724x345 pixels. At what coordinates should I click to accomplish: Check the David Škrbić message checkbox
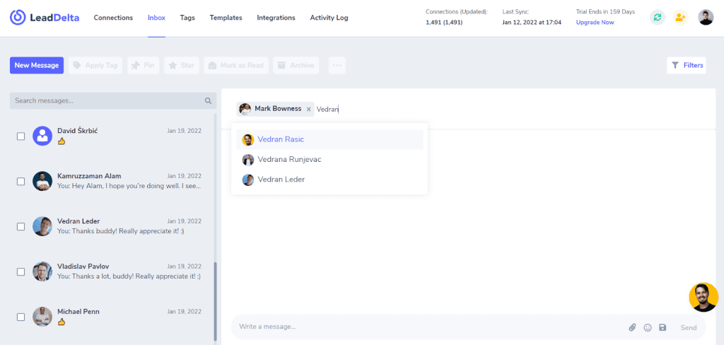[x=21, y=136]
